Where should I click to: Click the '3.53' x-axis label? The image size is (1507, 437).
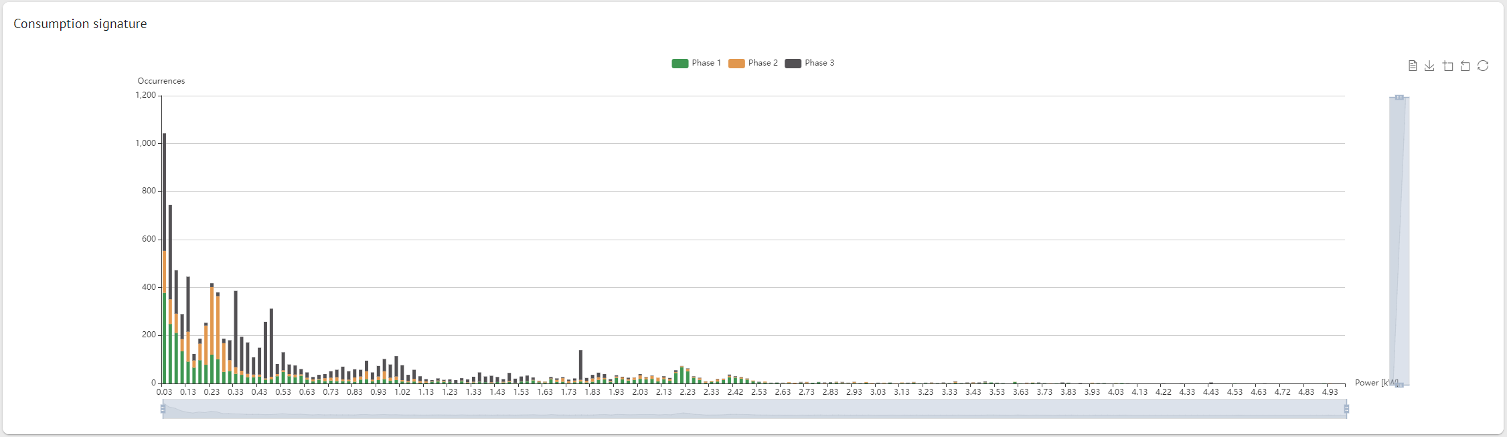tap(997, 392)
